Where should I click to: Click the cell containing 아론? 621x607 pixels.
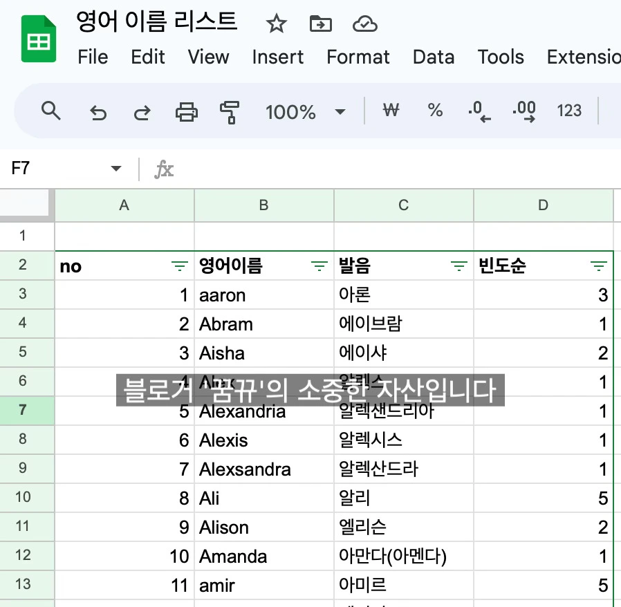(404, 295)
